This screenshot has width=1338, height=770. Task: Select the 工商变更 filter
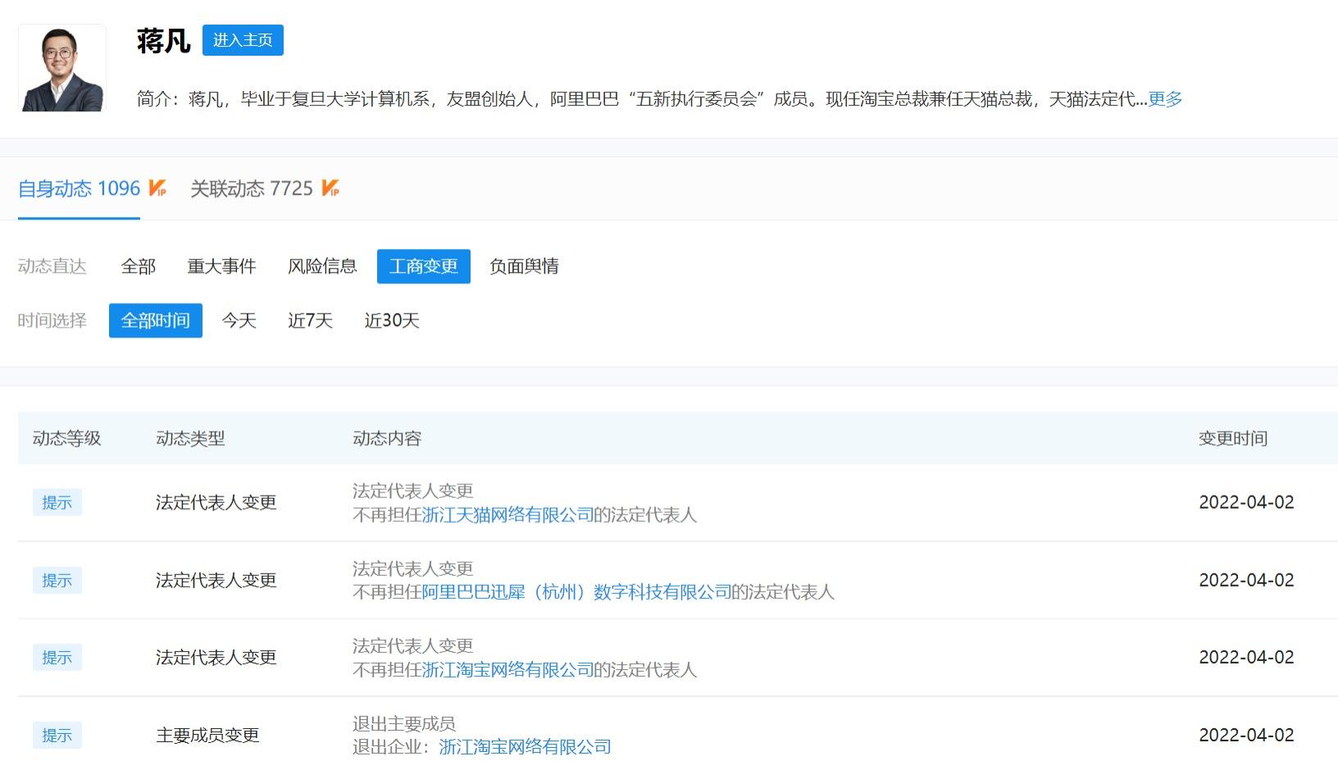[424, 266]
